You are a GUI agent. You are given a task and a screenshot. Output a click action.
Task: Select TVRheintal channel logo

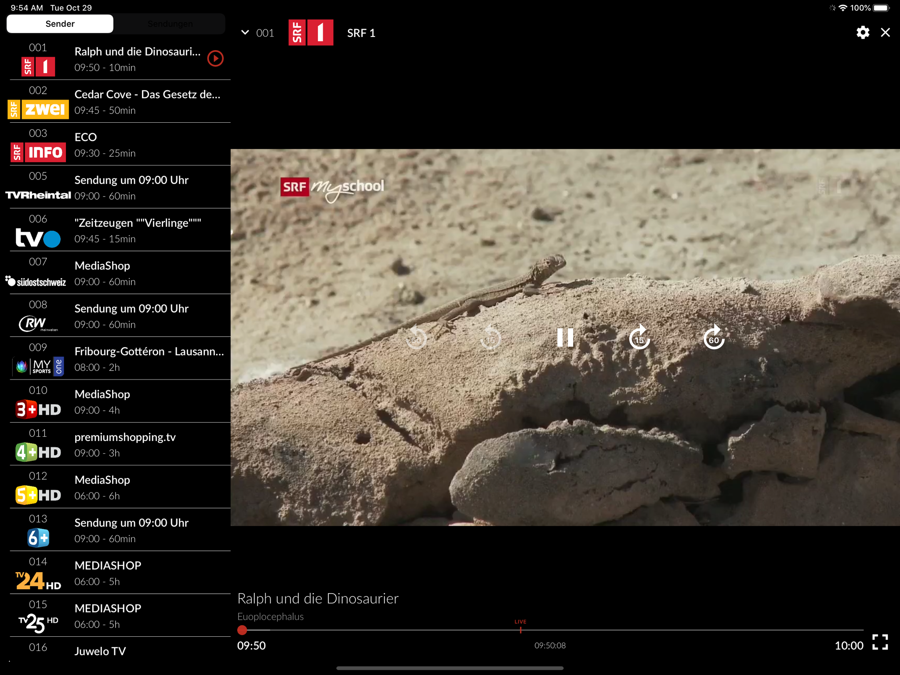tap(38, 195)
